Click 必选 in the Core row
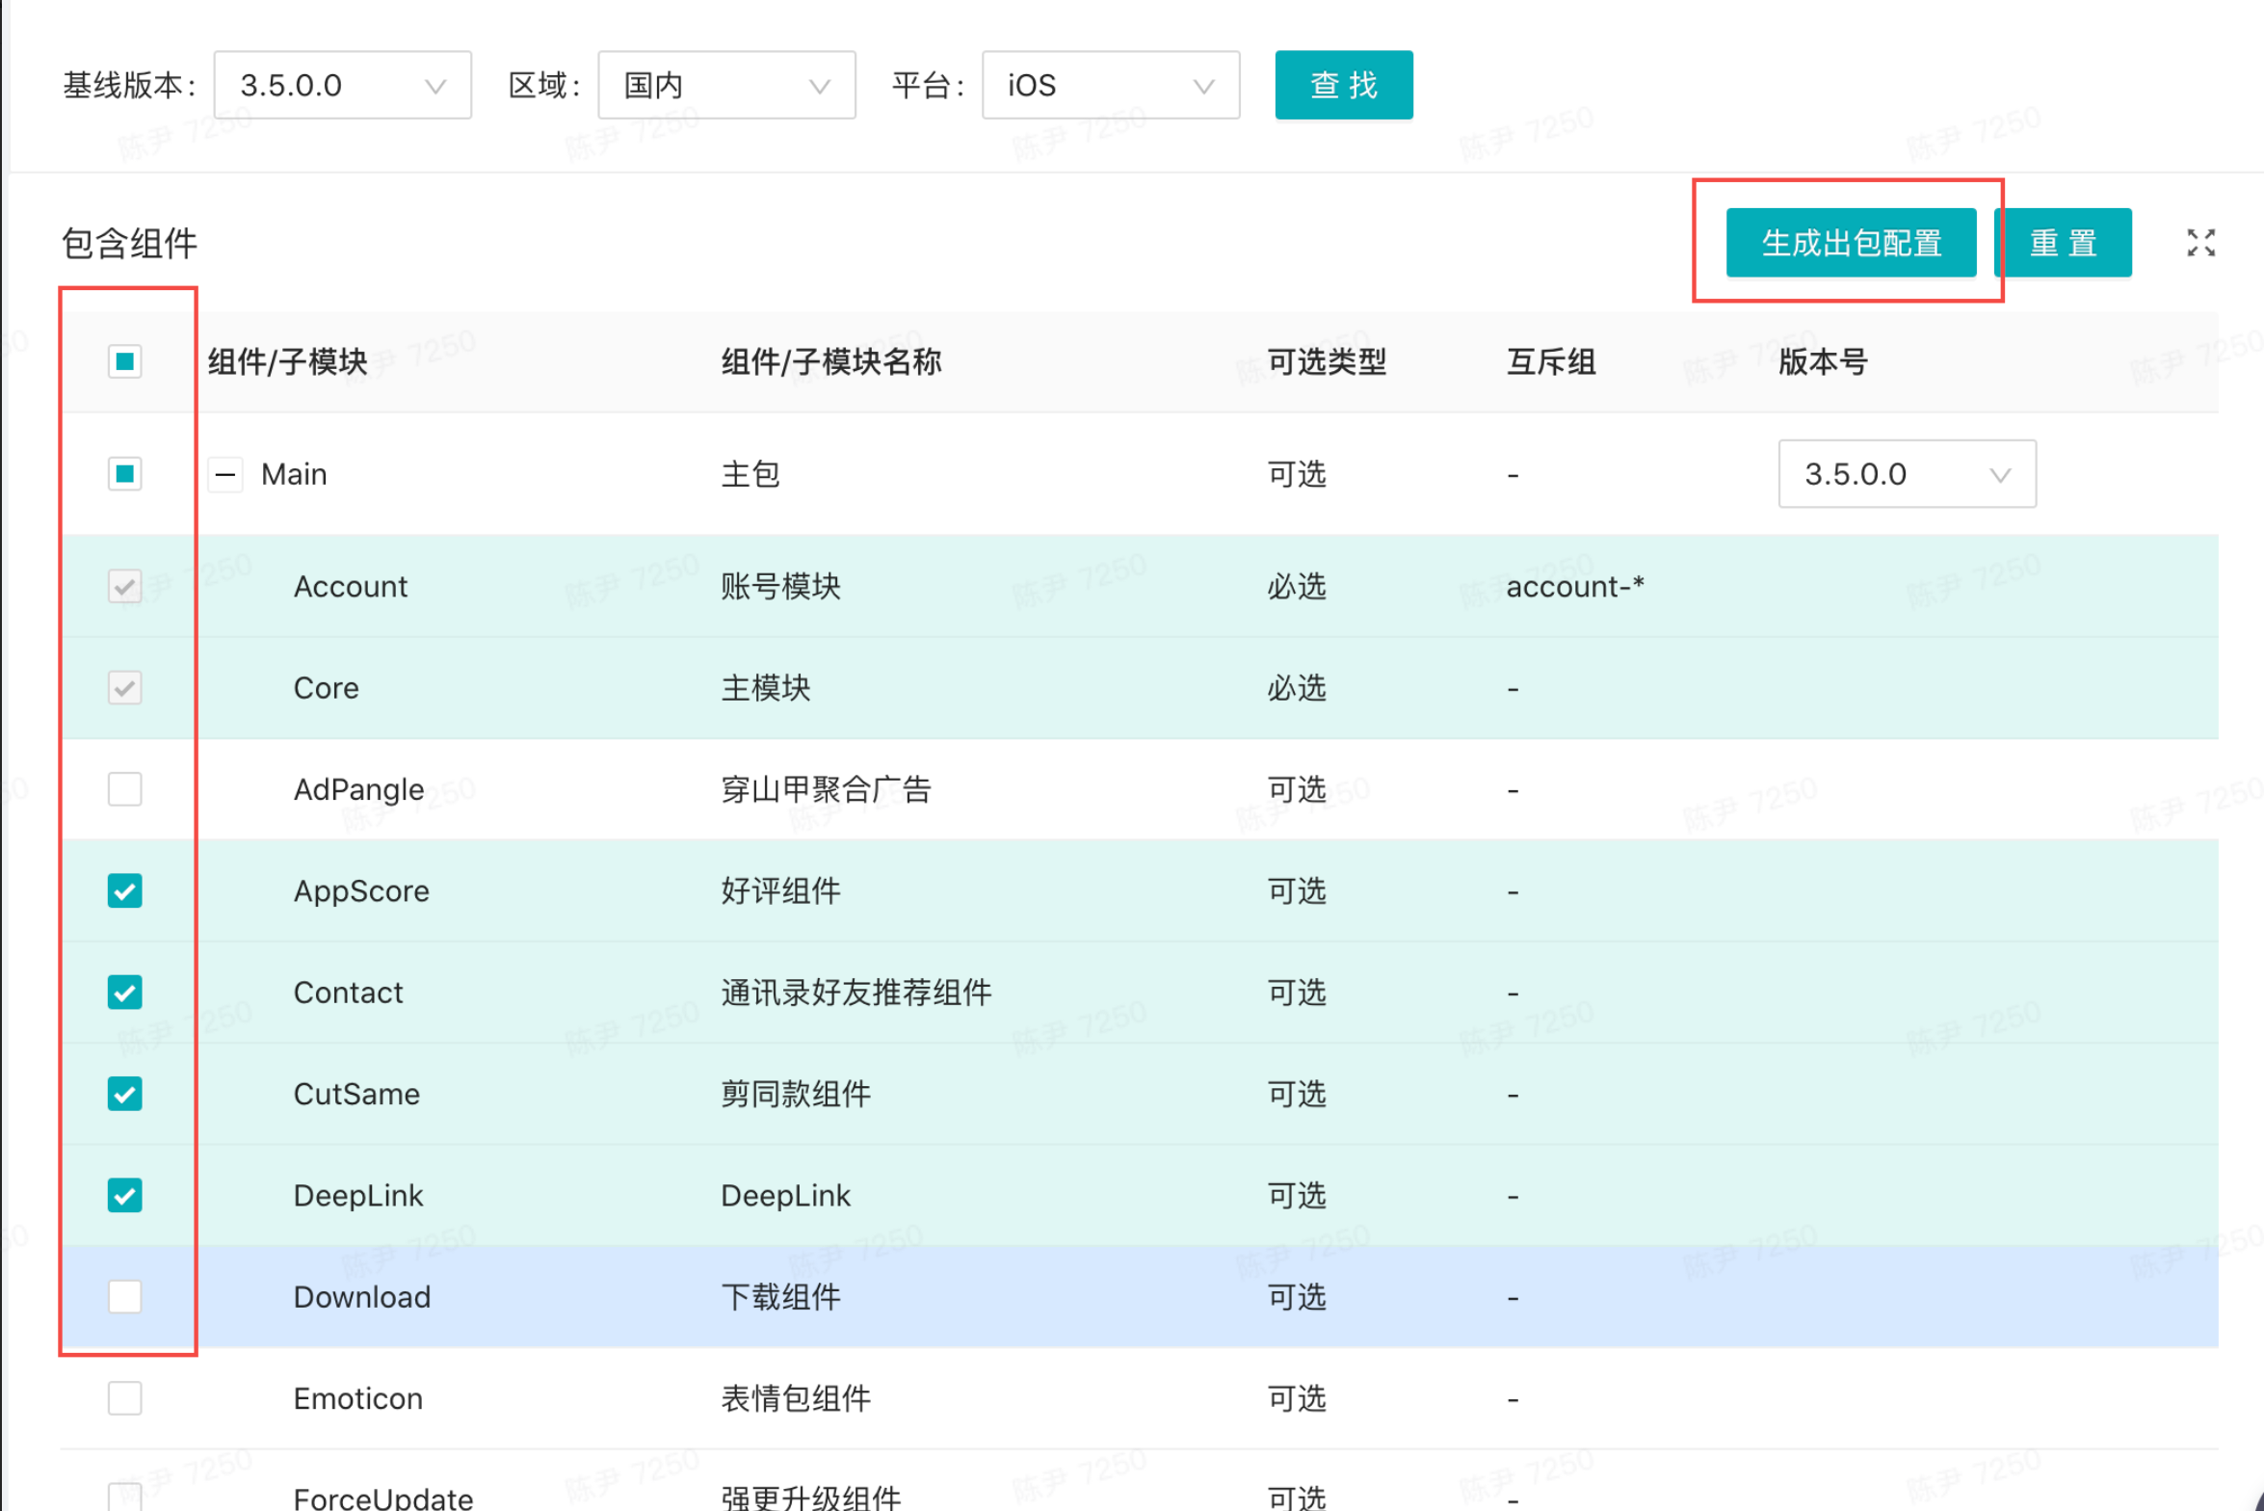Image resolution: width=2264 pixels, height=1511 pixels. pos(1297,688)
